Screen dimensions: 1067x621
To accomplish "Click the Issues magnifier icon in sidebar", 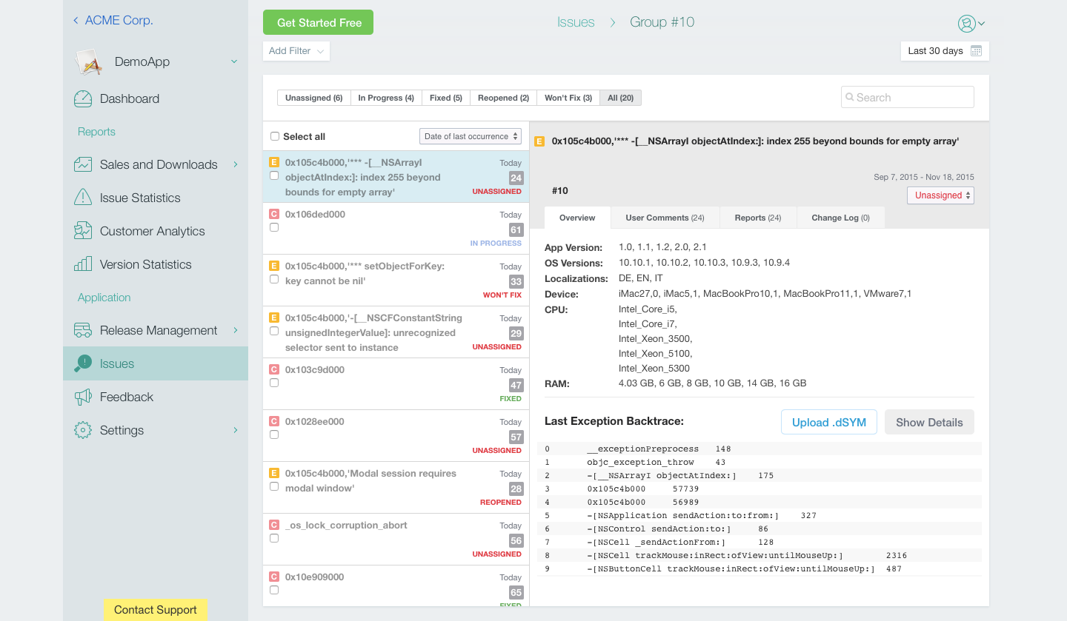I will tap(83, 363).
